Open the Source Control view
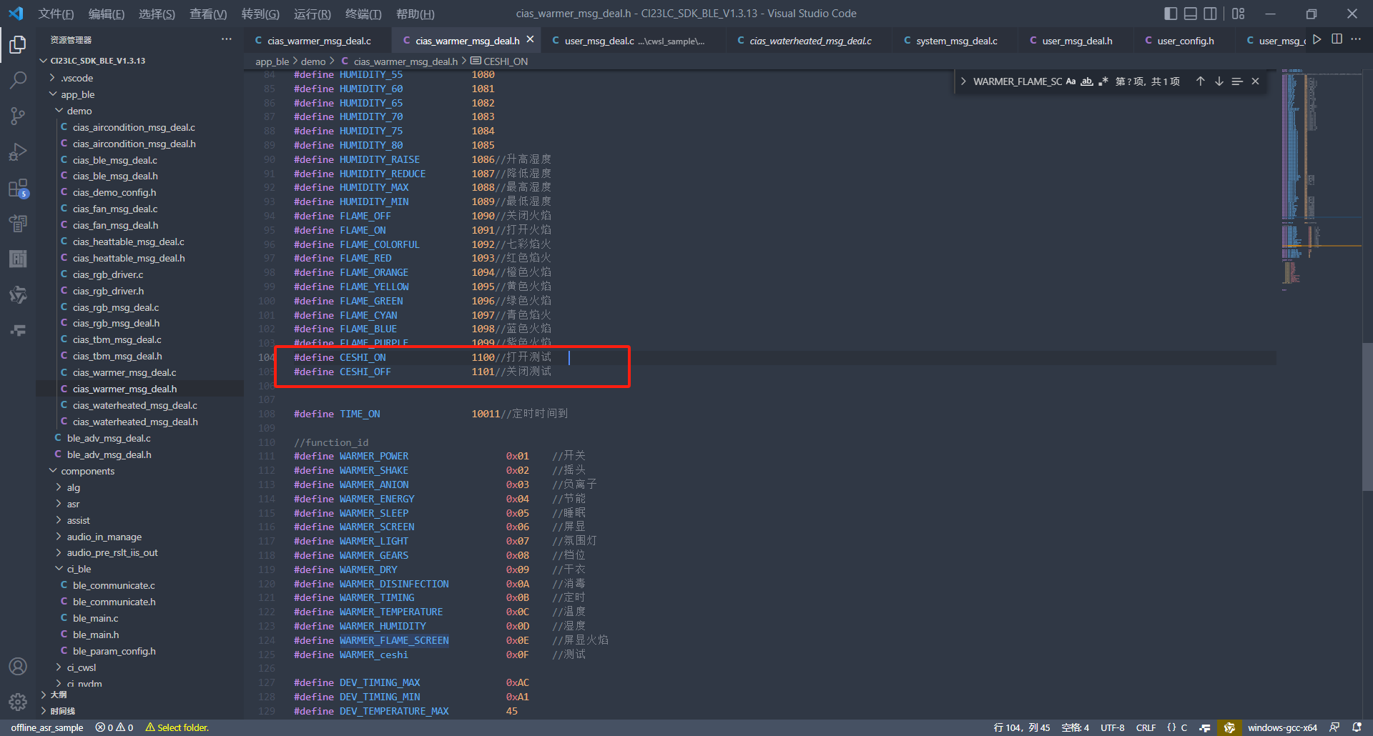The image size is (1373, 736). click(x=18, y=116)
